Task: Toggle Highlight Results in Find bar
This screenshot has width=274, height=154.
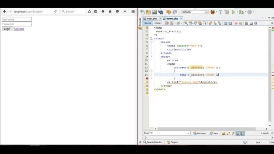Action: [238, 133]
